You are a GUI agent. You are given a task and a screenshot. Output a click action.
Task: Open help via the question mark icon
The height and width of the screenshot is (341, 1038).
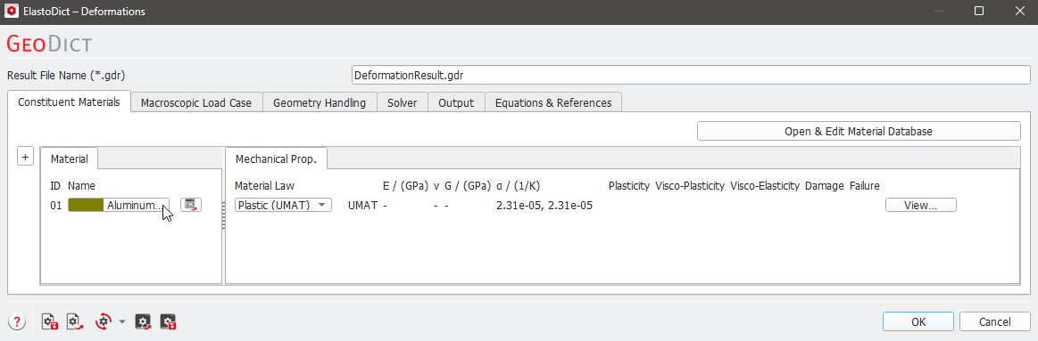pyautogui.click(x=17, y=321)
